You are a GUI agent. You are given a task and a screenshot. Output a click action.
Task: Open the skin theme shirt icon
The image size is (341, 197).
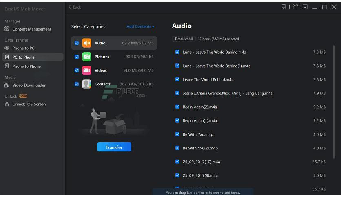pos(295,7)
